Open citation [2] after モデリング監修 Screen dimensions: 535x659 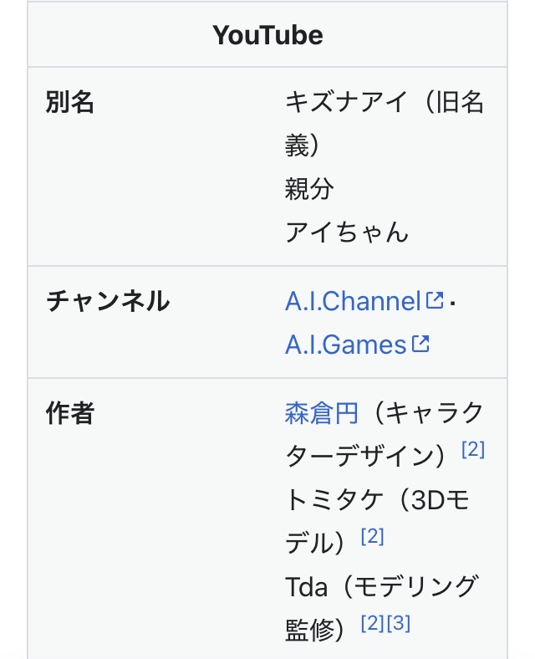click(x=372, y=623)
